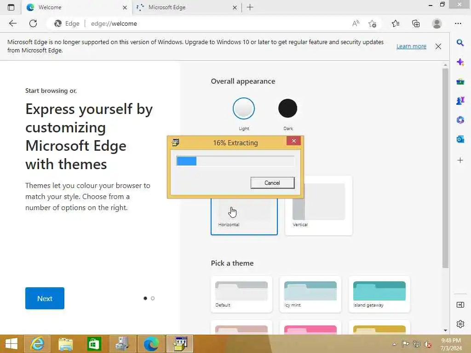Image resolution: width=471 pixels, height=353 pixels.
Task: Pick the Default theme
Action: [x=241, y=294]
